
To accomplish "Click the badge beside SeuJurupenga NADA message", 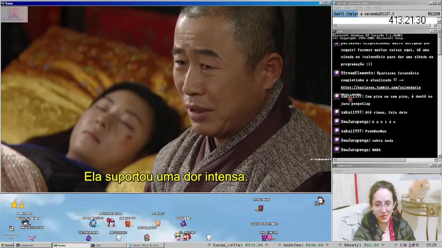I will [x=337, y=150].
